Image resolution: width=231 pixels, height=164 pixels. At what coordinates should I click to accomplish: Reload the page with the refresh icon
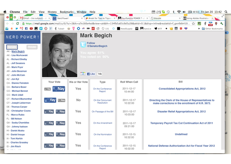coord(18,24)
